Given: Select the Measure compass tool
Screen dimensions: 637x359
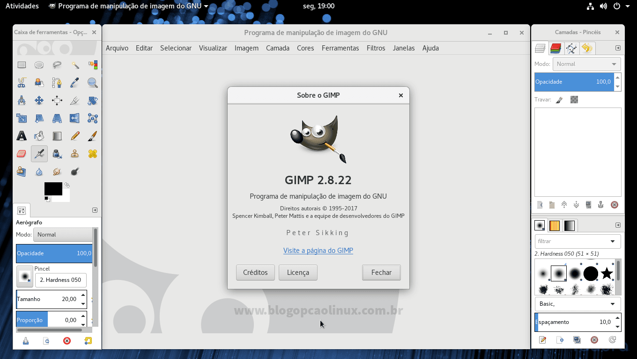Looking at the screenshot, I should [22, 101].
